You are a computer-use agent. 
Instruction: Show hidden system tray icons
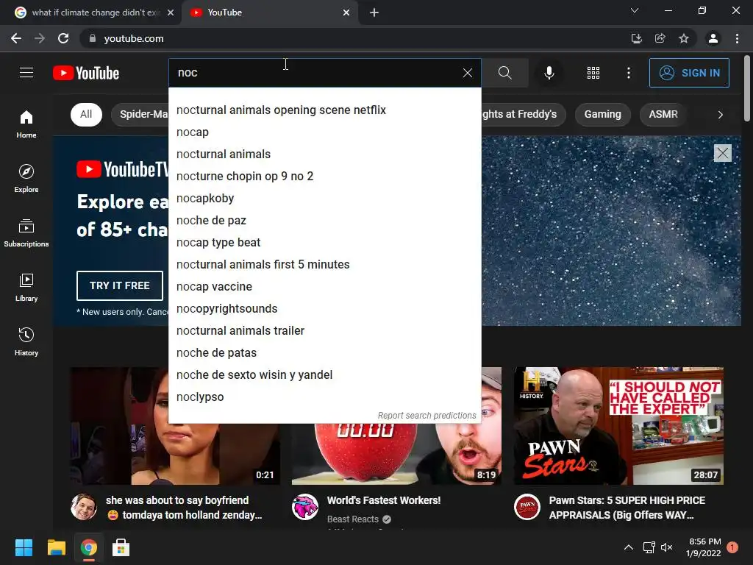pyautogui.click(x=628, y=547)
